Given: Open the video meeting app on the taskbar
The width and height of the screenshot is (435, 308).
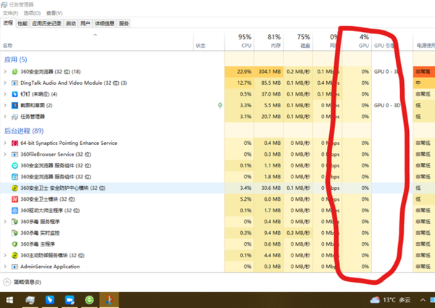Looking at the screenshot, I should [x=70, y=300].
